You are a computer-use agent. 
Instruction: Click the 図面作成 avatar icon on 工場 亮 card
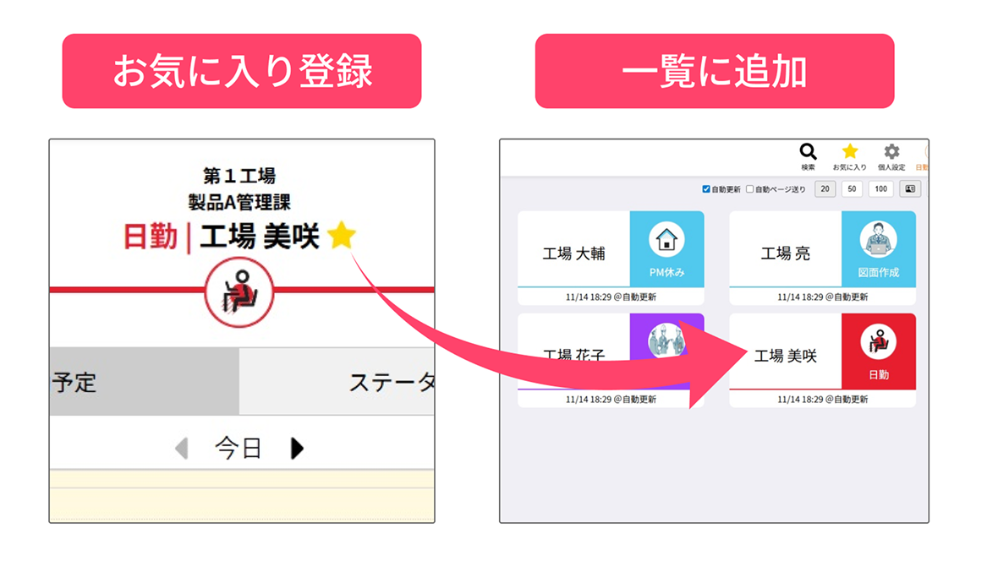879,240
